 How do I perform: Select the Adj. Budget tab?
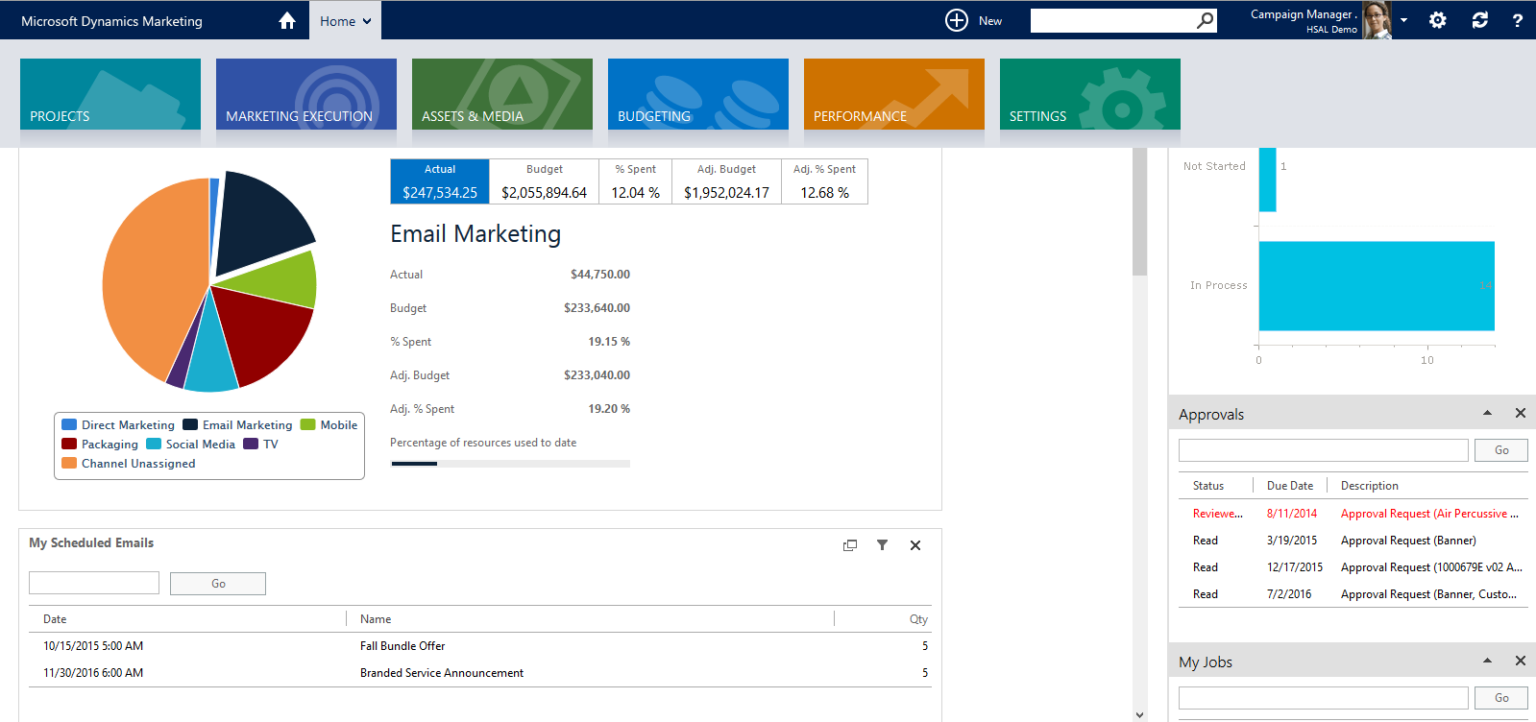(726, 181)
